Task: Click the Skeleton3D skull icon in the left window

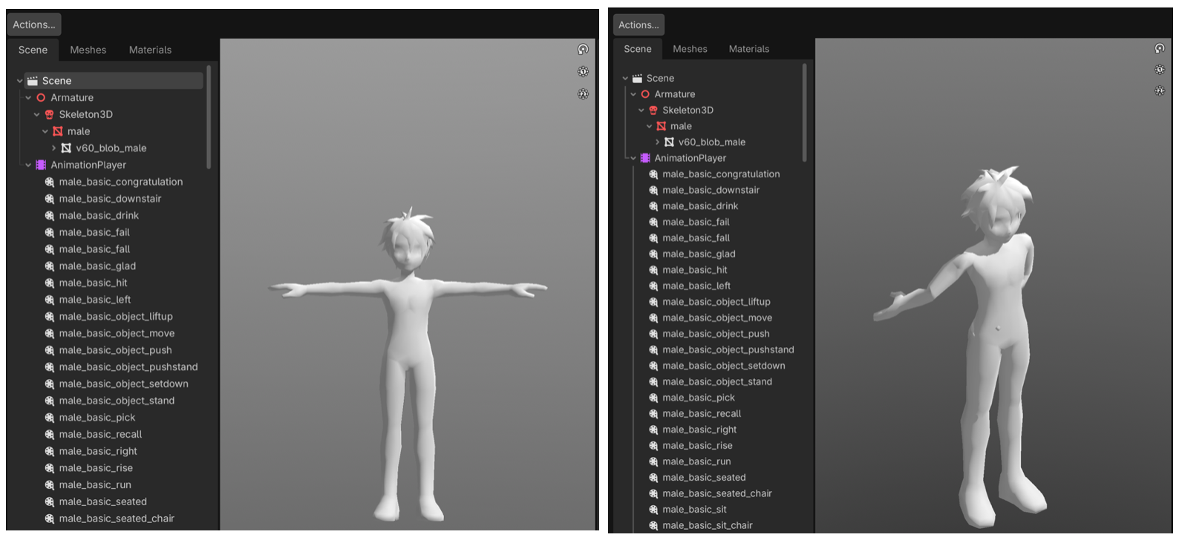Action: click(x=49, y=114)
